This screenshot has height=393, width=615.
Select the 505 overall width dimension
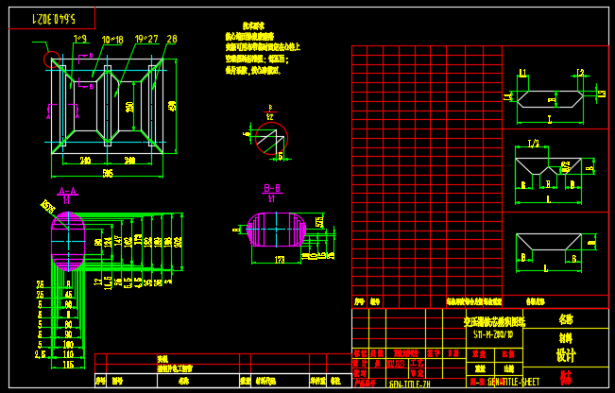[108, 173]
